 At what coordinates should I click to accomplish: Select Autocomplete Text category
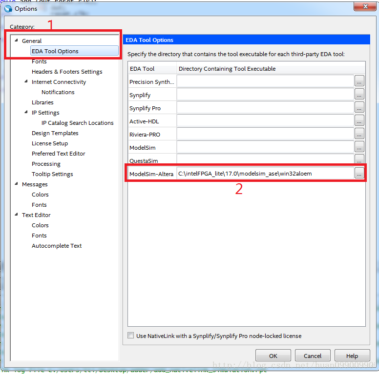pos(57,246)
